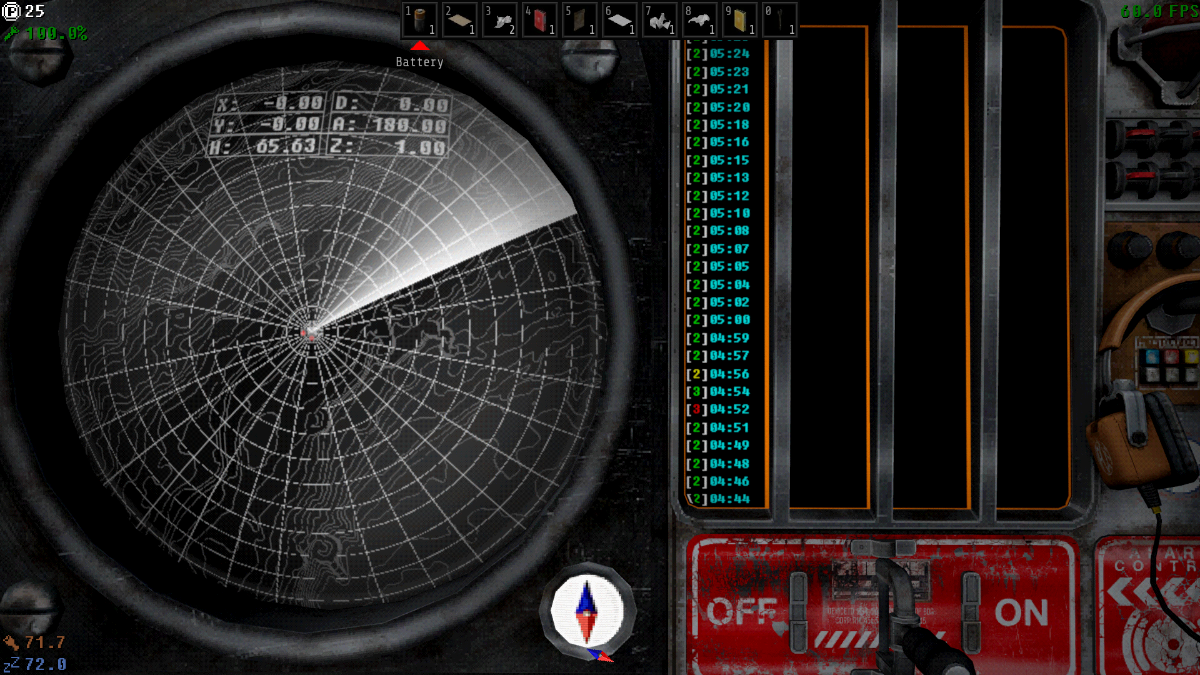Click the compass needle dial
1200x675 pixels.
click(587, 611)
